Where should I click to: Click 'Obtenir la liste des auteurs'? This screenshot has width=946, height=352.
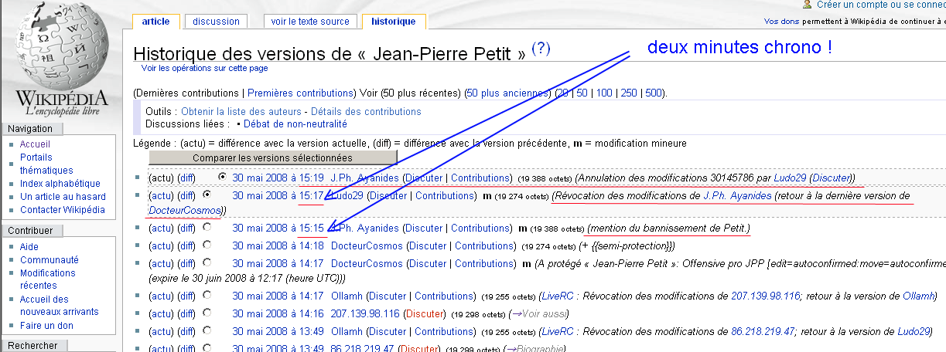241,112
